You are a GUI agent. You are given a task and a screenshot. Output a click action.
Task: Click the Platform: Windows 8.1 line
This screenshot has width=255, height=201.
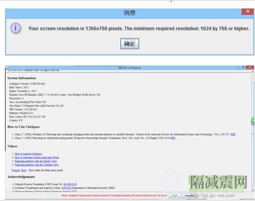click(x=21, y=113)
